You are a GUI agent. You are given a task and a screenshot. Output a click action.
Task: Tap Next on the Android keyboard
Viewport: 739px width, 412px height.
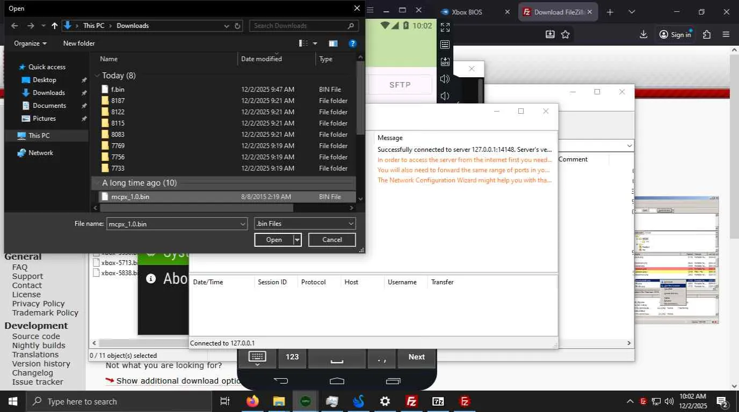point(416,357)
